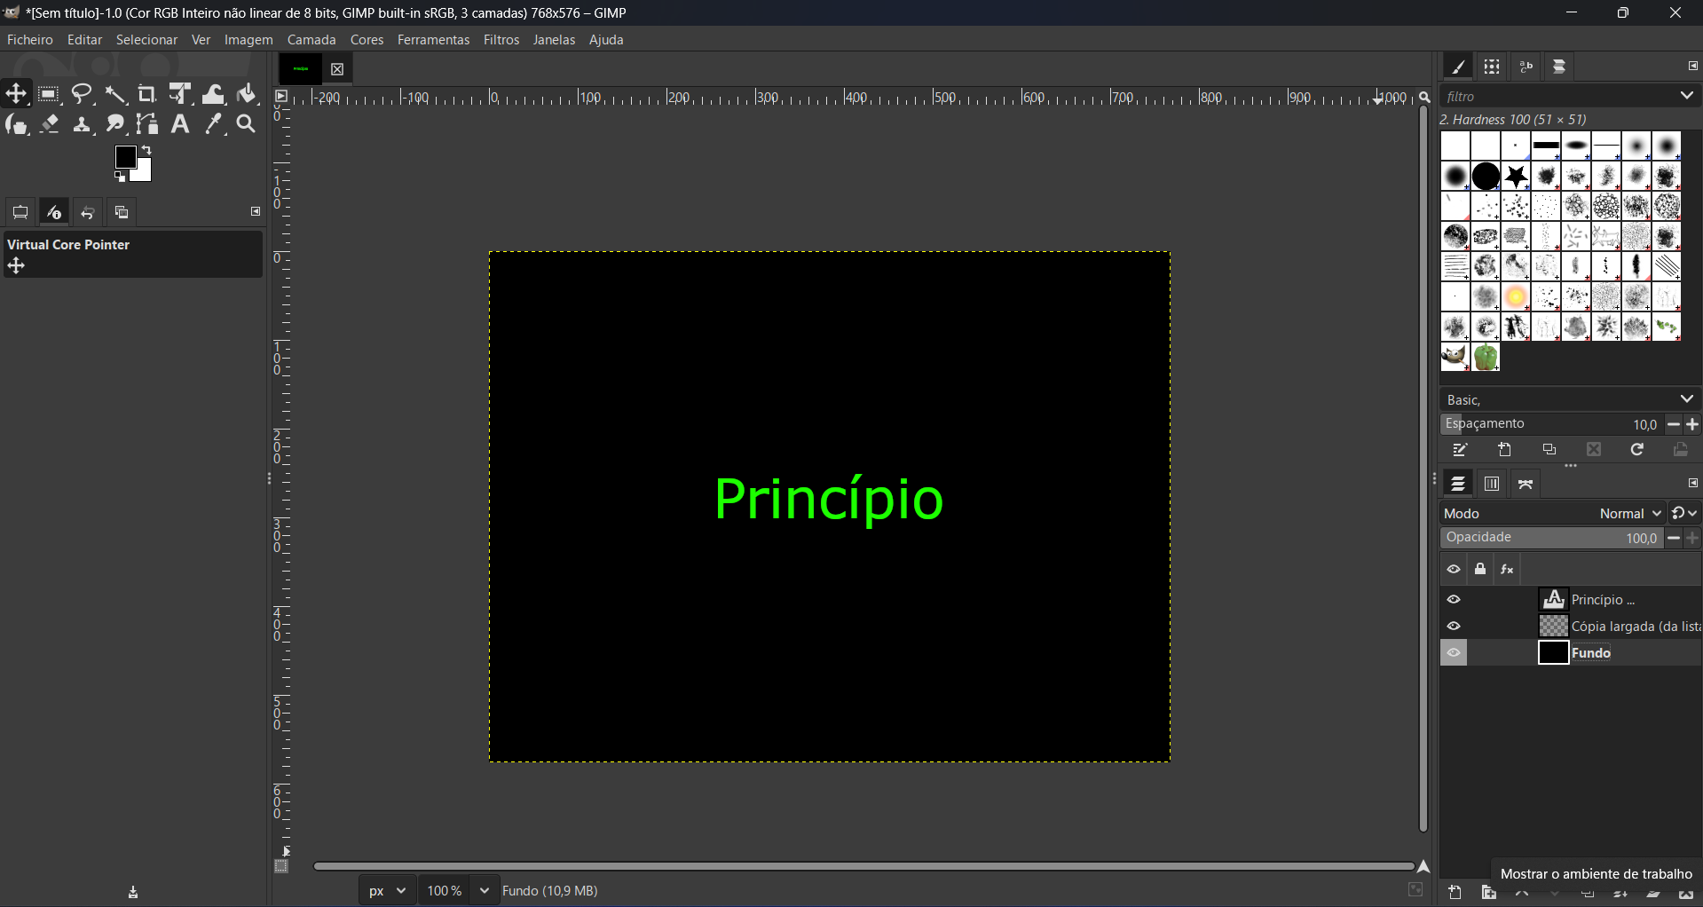Select the Rectangle Select tool
This screenshot has height=907, width=1703.
pos(49,94)
